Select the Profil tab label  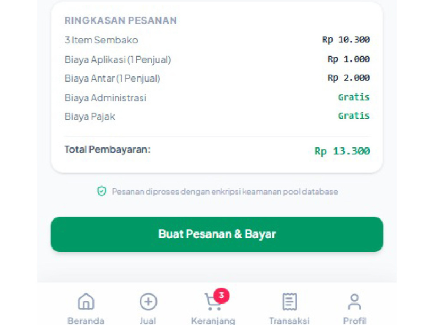(x=355, y=321)
